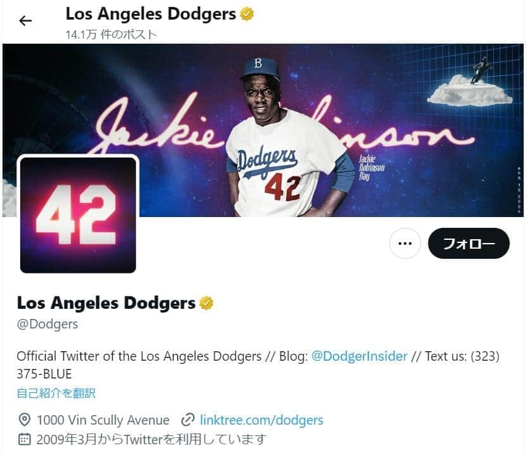Click the location pin icon
Screen dimensions: 530x455
(x=24, y=420)
